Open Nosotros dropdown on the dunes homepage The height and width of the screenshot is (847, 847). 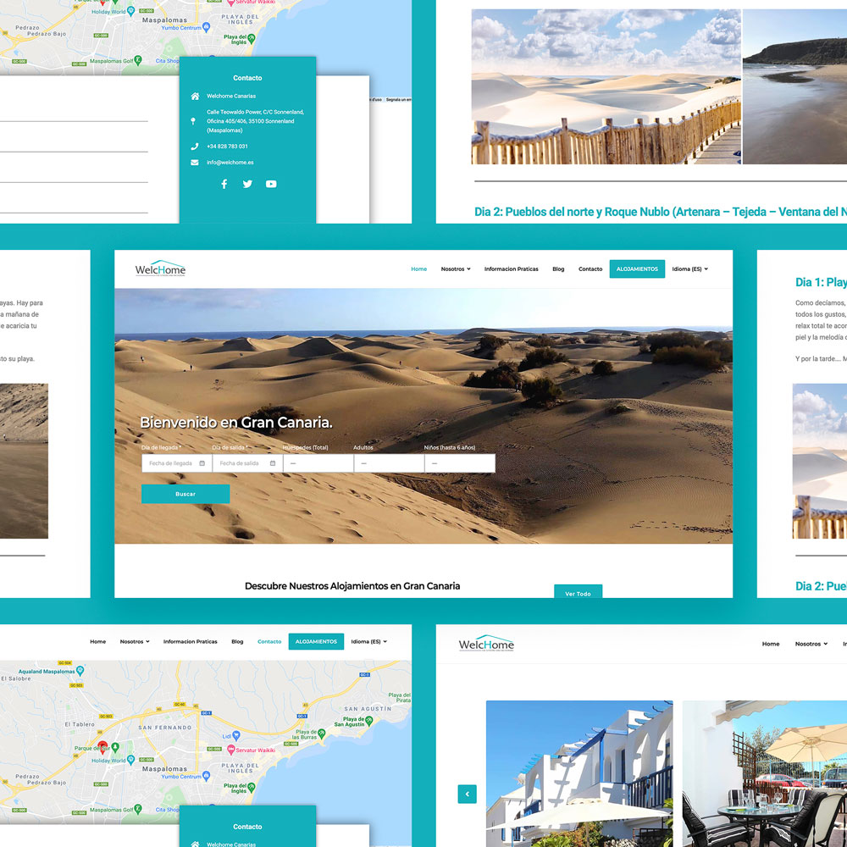pyautogui.click(x=456, y=269)
